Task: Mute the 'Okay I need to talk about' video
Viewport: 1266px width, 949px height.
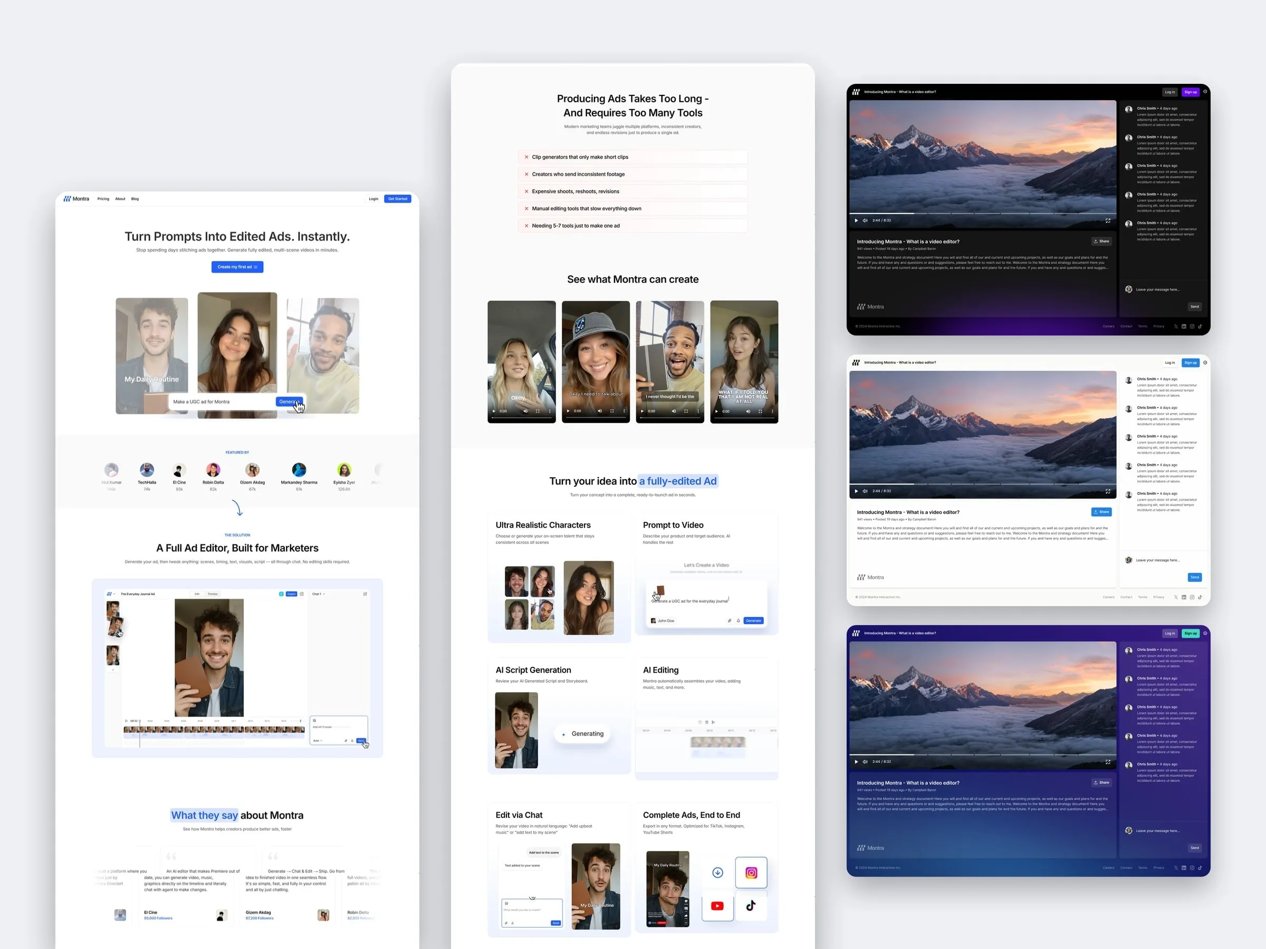Action: 600,411
